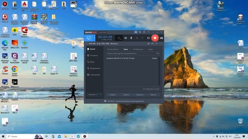The image size is (248, 139).
Task: Open the Bandicam icon on the taskbar
Action: click(84, 136)
